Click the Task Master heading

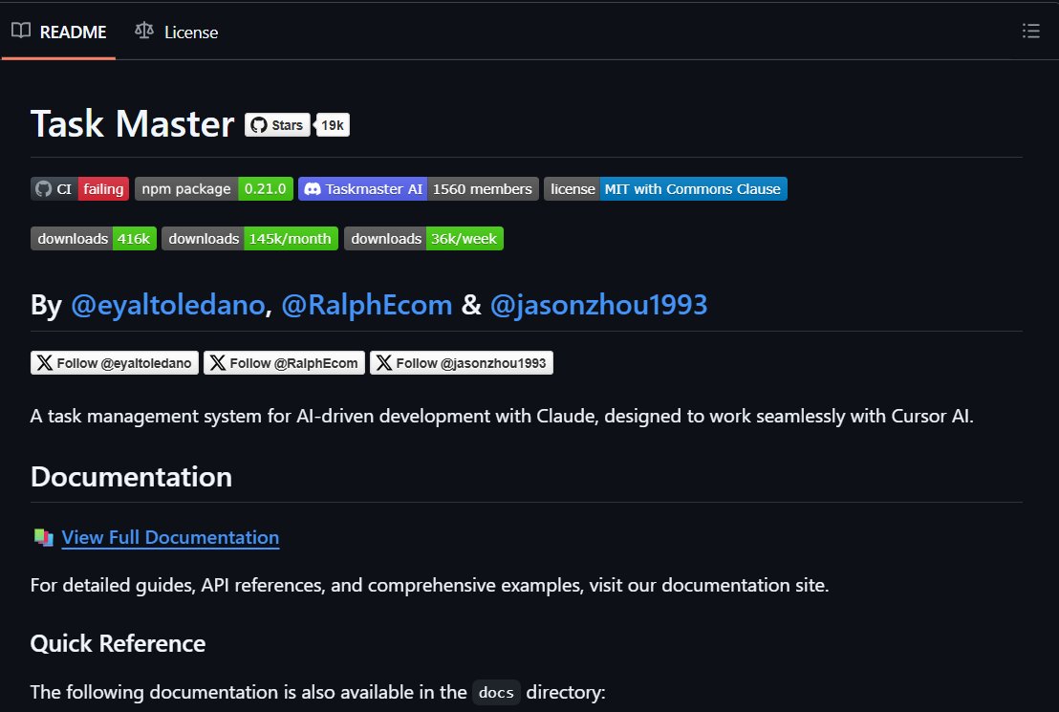pos(132,124)
